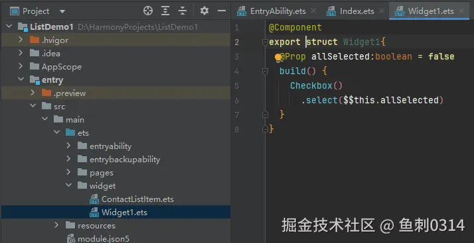Click the Widget1 struct name in code
The height and width of the screenshot is (243, 474).
[x=362, y=42]
